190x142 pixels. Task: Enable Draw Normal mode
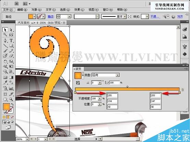coord(4,122)
